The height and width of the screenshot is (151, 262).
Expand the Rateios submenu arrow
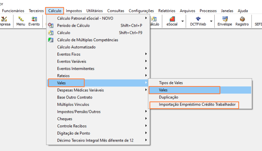pos(146,76)
